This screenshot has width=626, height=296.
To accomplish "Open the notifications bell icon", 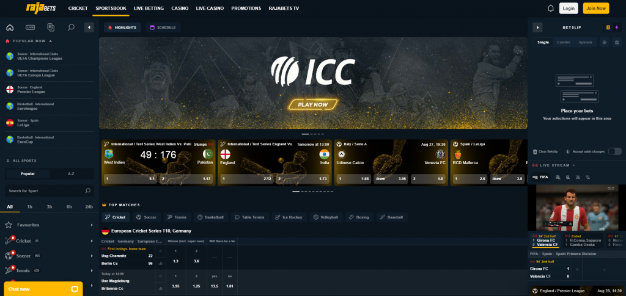I will [x=551, y=9].
